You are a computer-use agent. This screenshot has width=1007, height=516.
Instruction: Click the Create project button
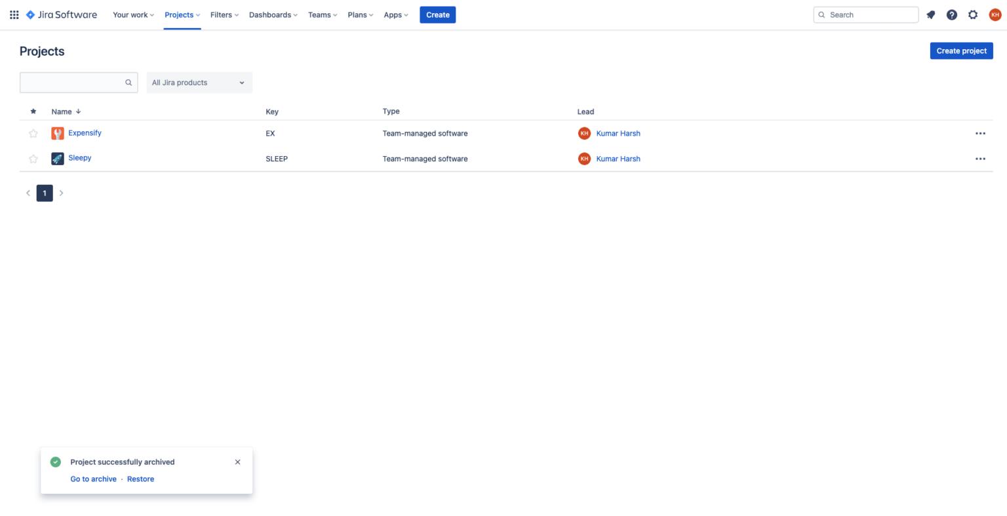[961, 50]
